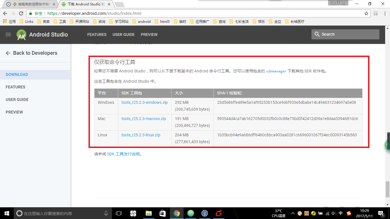
Task: Open the Atom editor taskbar icon
Action: tap(191, 213)
